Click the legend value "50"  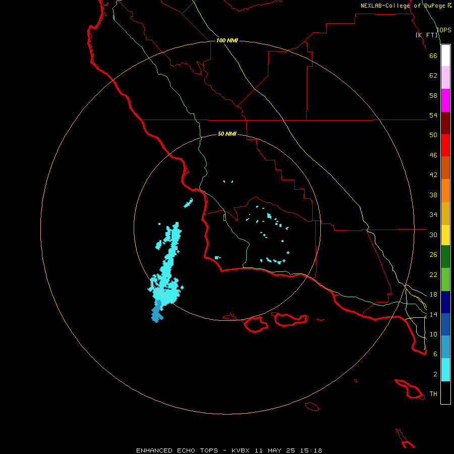[433, 135]
